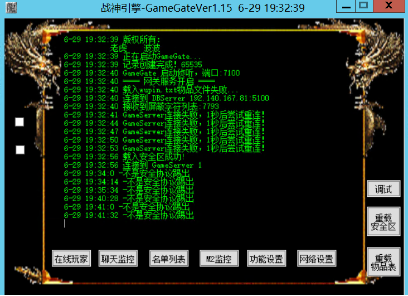Select log line 正在启动GameGate...
This screenshot has height=296, width=408.
(132, 56)
